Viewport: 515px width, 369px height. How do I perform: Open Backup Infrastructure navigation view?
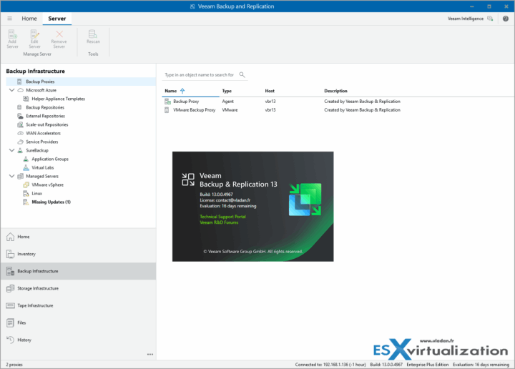pos(78,271)
